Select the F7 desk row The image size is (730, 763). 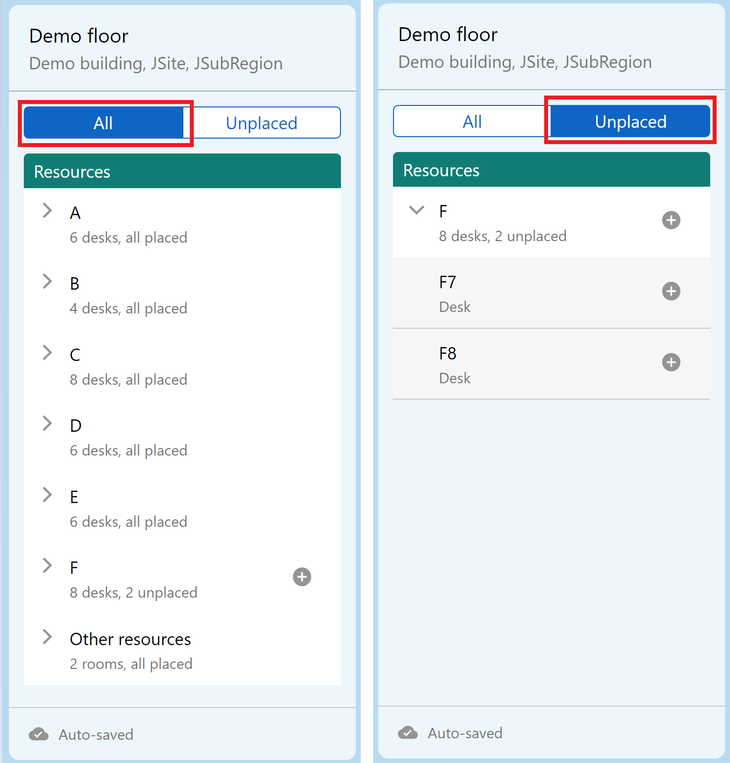520,293
